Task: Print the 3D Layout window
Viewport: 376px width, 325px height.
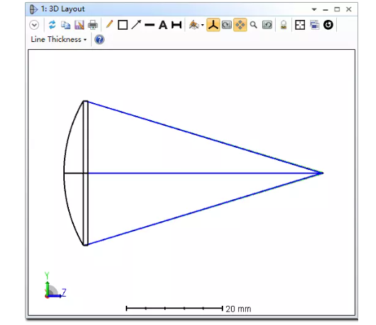Action: [x=93, y=25]
